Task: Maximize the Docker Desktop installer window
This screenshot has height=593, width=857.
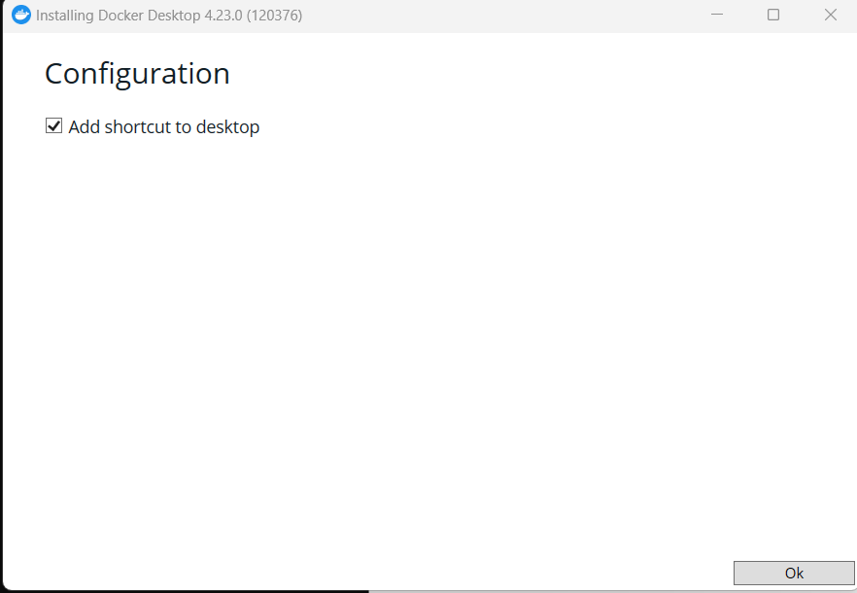Action: 773,15
